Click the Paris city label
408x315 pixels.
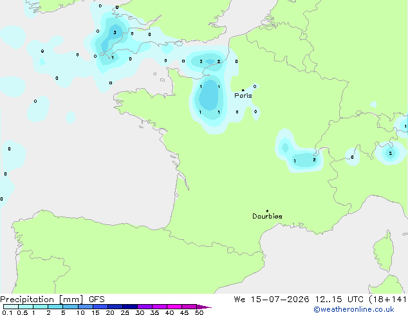pyautogui.click(x=243, y=96)
